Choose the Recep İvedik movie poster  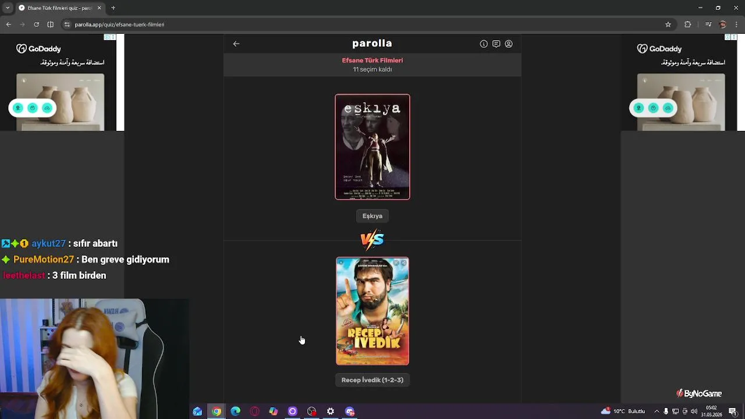click(372, 311)
